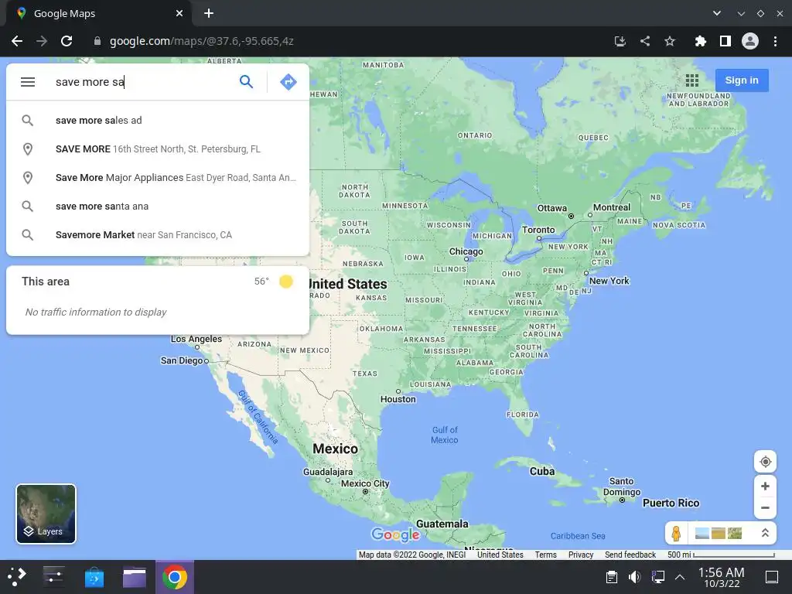Viewport: 792px width, 594px height.
Task: Open a new browser tab
Action: pos(209,14)
